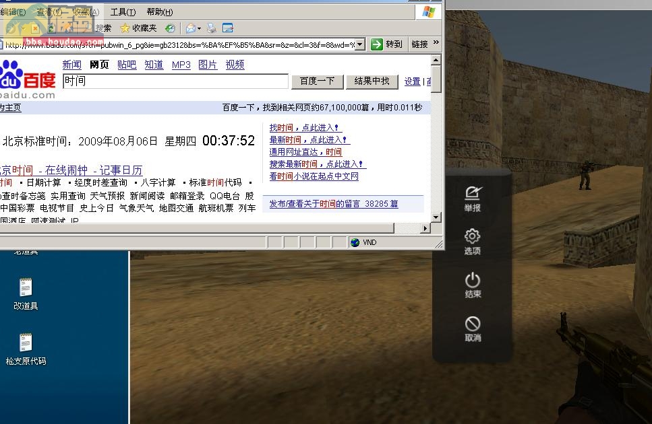Open the 收藏夹 favorites star button
Image resolution: width=652 pixels, height=424 pixels.
(138, 28)
